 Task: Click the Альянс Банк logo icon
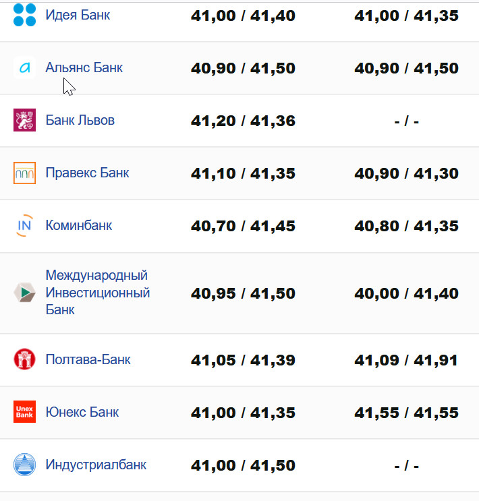point(24,67)
